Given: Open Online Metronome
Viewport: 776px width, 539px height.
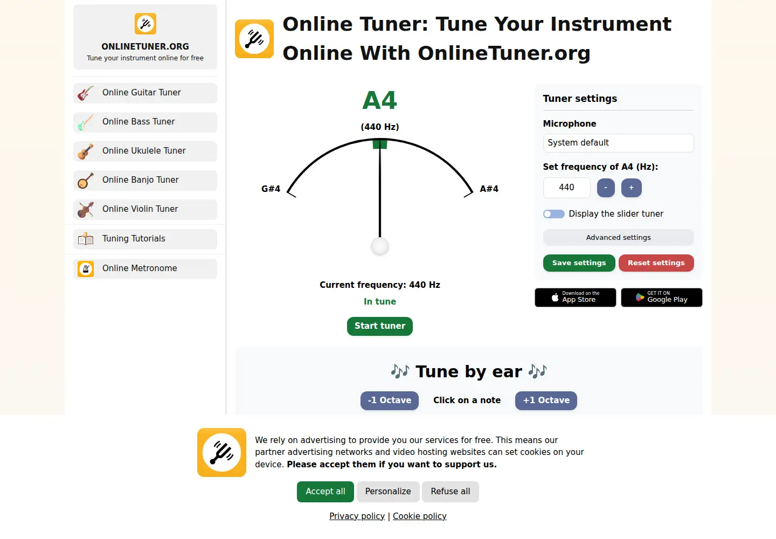Looking at the screenshot, I should click(145, 269).
